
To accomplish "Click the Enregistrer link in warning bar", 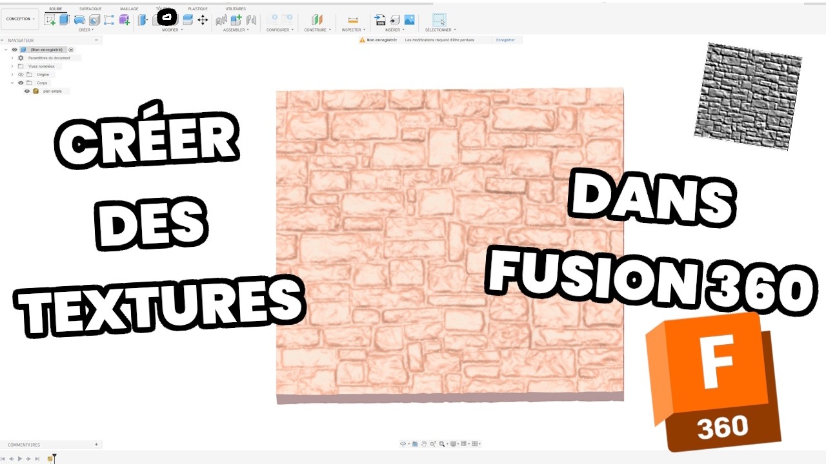I will coord(505,40).
